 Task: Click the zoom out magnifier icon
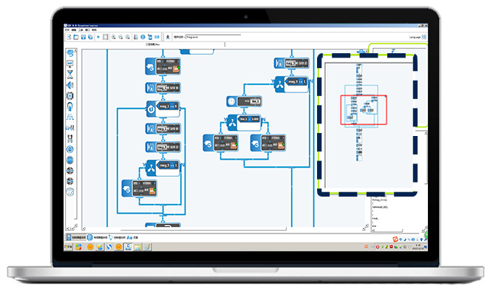120,37
